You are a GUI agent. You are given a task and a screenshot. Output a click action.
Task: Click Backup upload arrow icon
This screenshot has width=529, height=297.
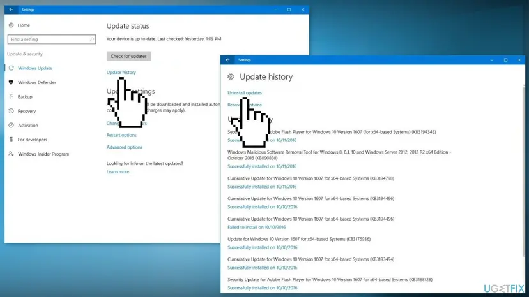click(x=11, y=97)
